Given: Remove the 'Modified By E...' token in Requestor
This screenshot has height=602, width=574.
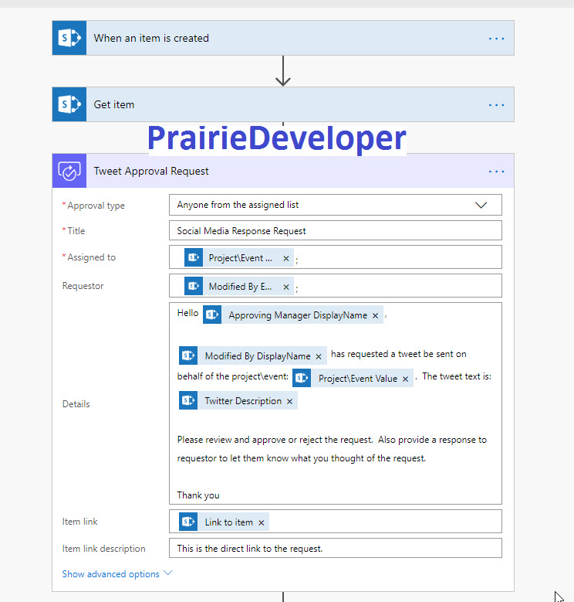Looking at the screenshot, I should tap(286, 287).
